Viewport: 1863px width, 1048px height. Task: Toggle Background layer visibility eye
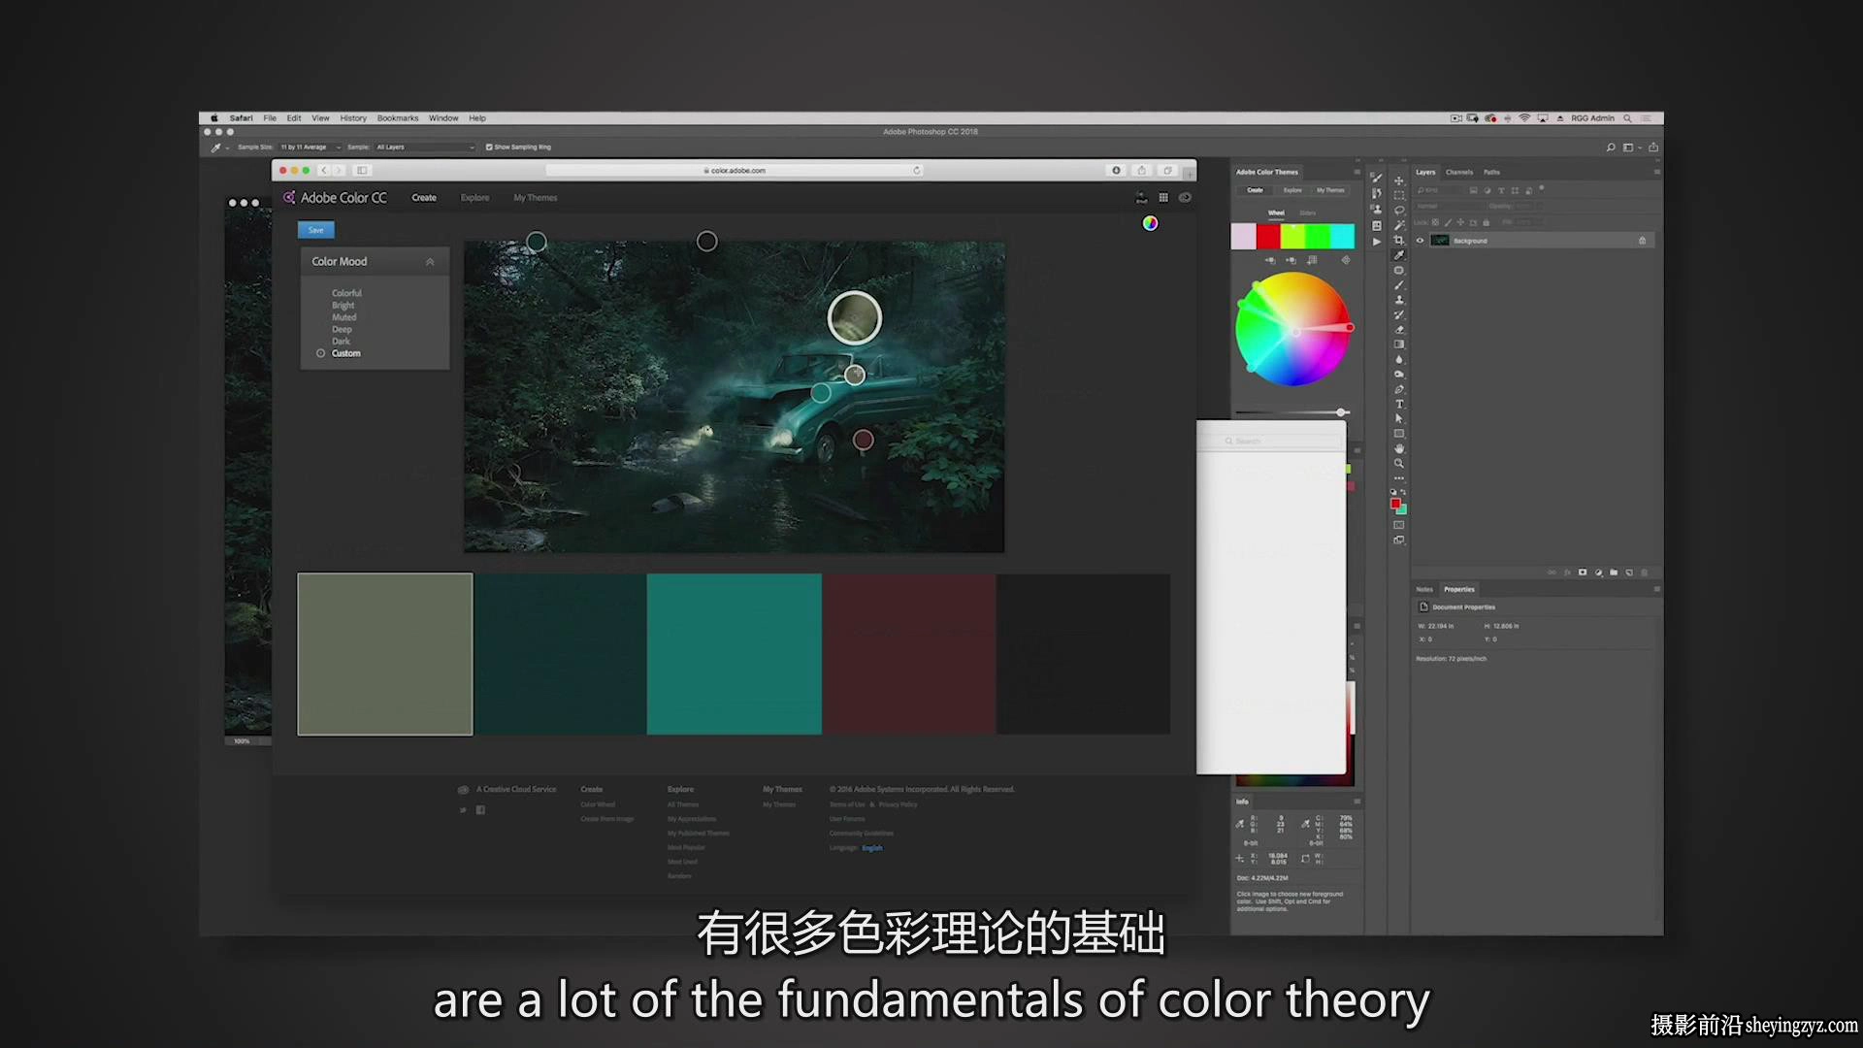click(x=1421, y=241)
